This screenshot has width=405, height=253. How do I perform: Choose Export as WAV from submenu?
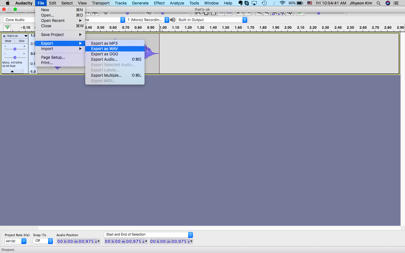coord(115,49)
